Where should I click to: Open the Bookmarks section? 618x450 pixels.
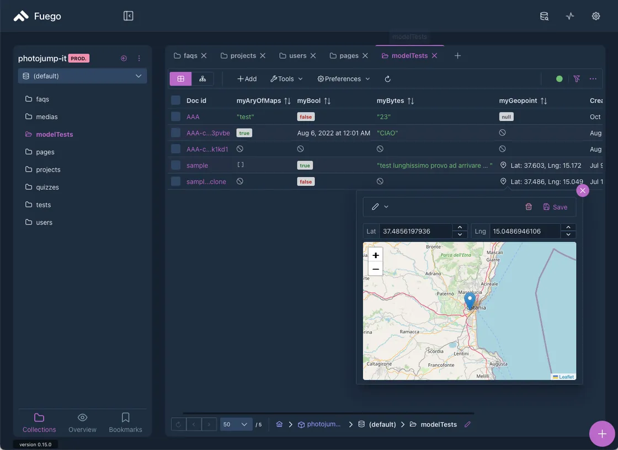point(125,423)
